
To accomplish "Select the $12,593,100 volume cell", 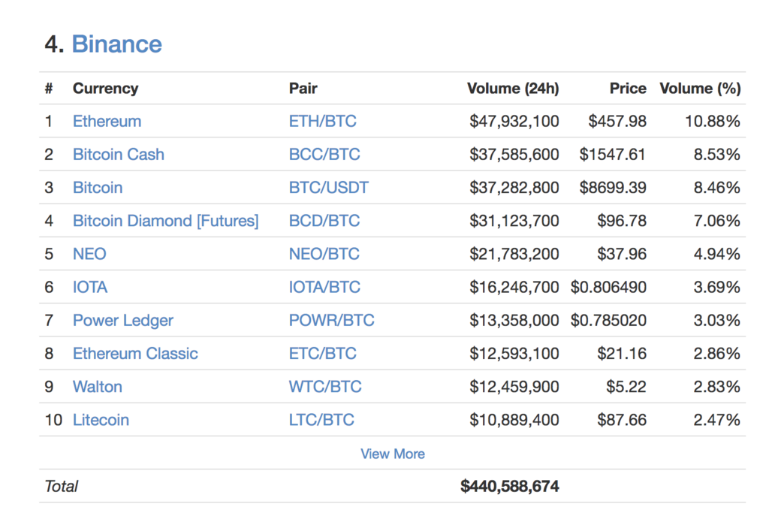I will point(514,353).
